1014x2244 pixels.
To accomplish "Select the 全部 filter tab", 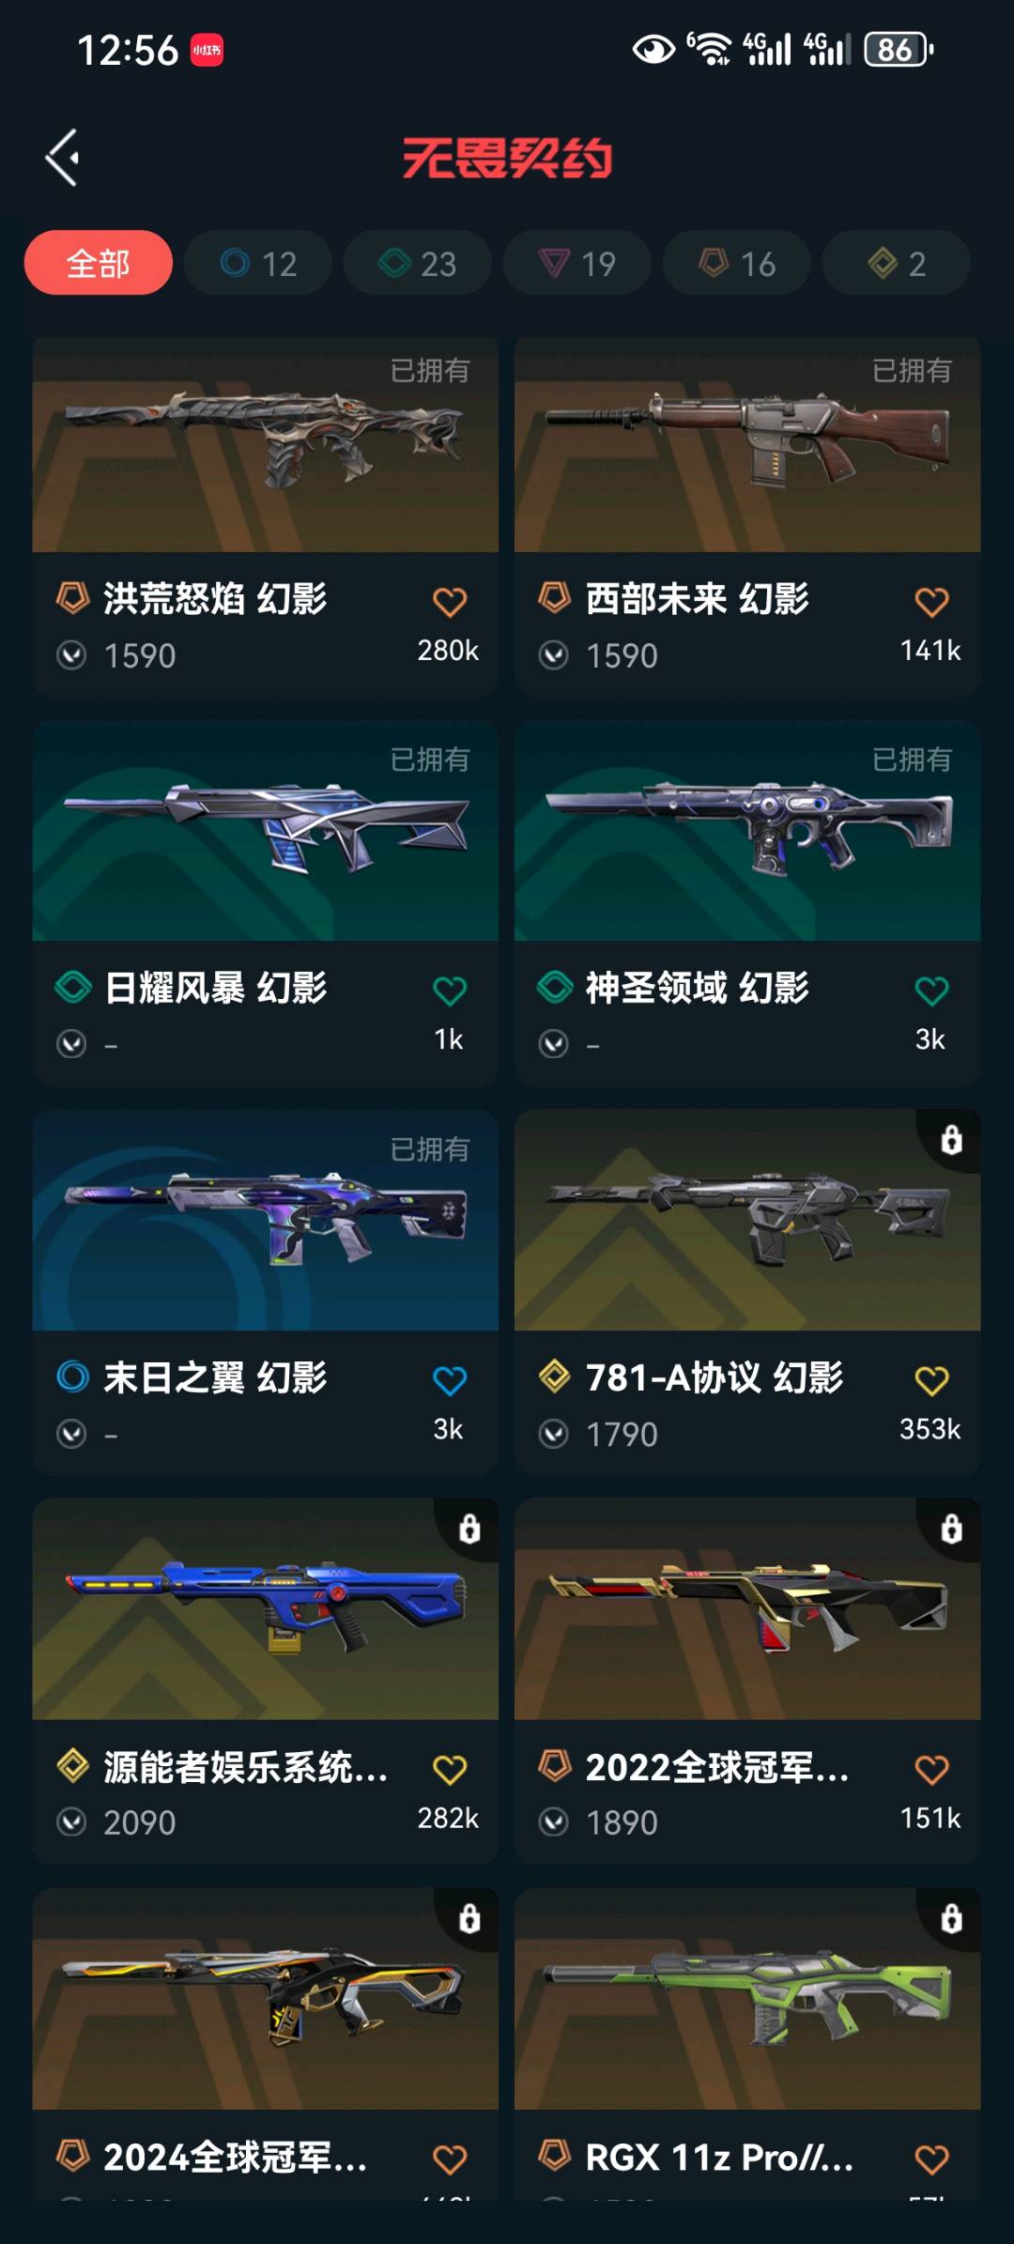I will pyautogui.click(x=99, y=263).
